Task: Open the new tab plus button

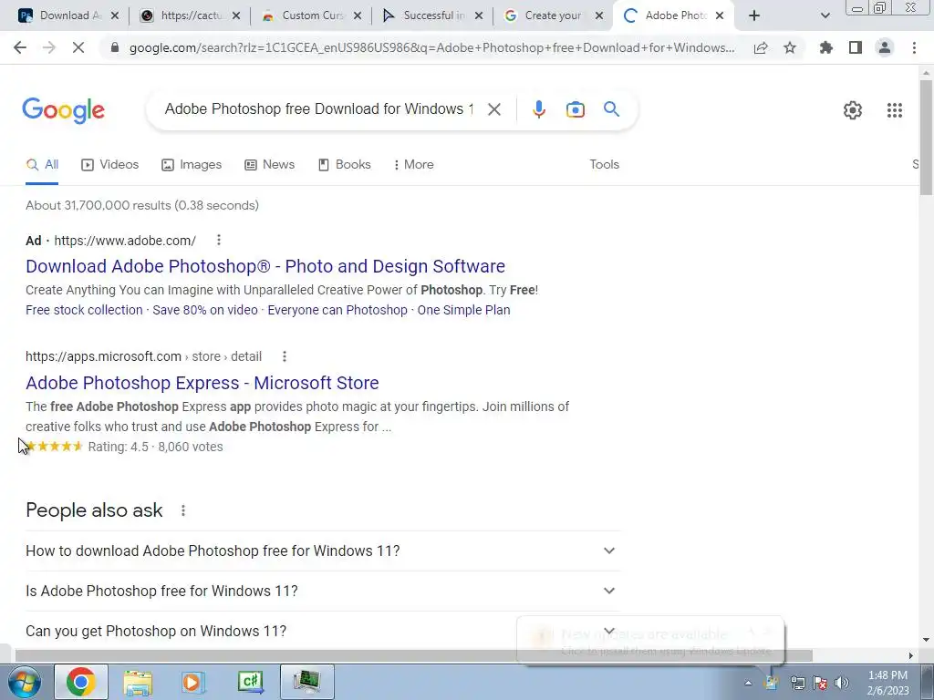Action: (x=754, y=15)
